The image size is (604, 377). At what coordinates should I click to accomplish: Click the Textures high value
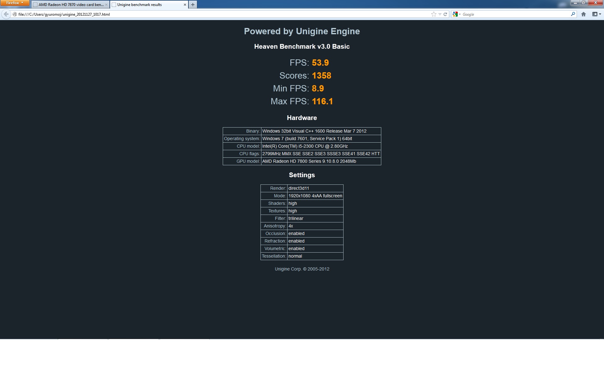315,211
